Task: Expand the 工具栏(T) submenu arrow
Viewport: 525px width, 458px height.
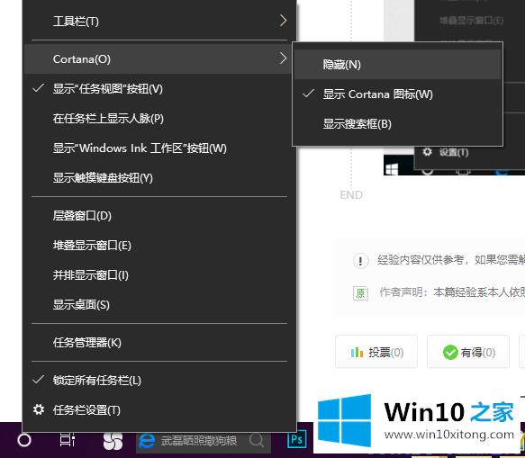Action: tap(284, 21)
